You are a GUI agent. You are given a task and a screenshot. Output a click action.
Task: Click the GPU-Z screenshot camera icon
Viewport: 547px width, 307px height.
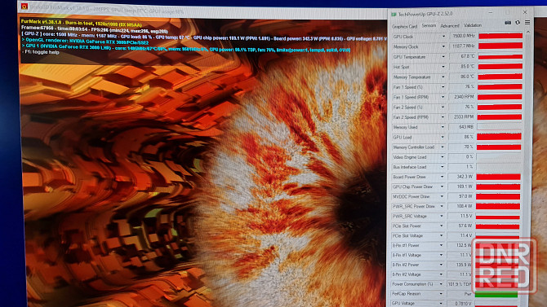(508, 23)
